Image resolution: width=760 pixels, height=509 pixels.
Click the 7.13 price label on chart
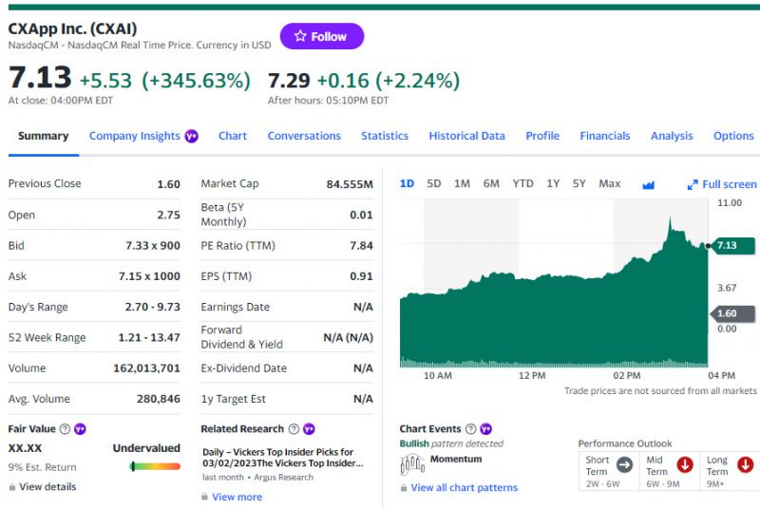coord(733,246)
